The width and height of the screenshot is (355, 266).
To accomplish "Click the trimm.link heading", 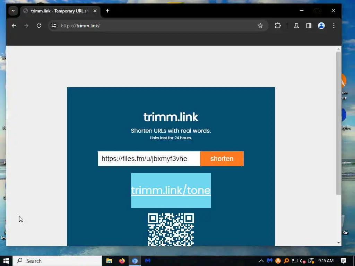I will tap(171, 117).
